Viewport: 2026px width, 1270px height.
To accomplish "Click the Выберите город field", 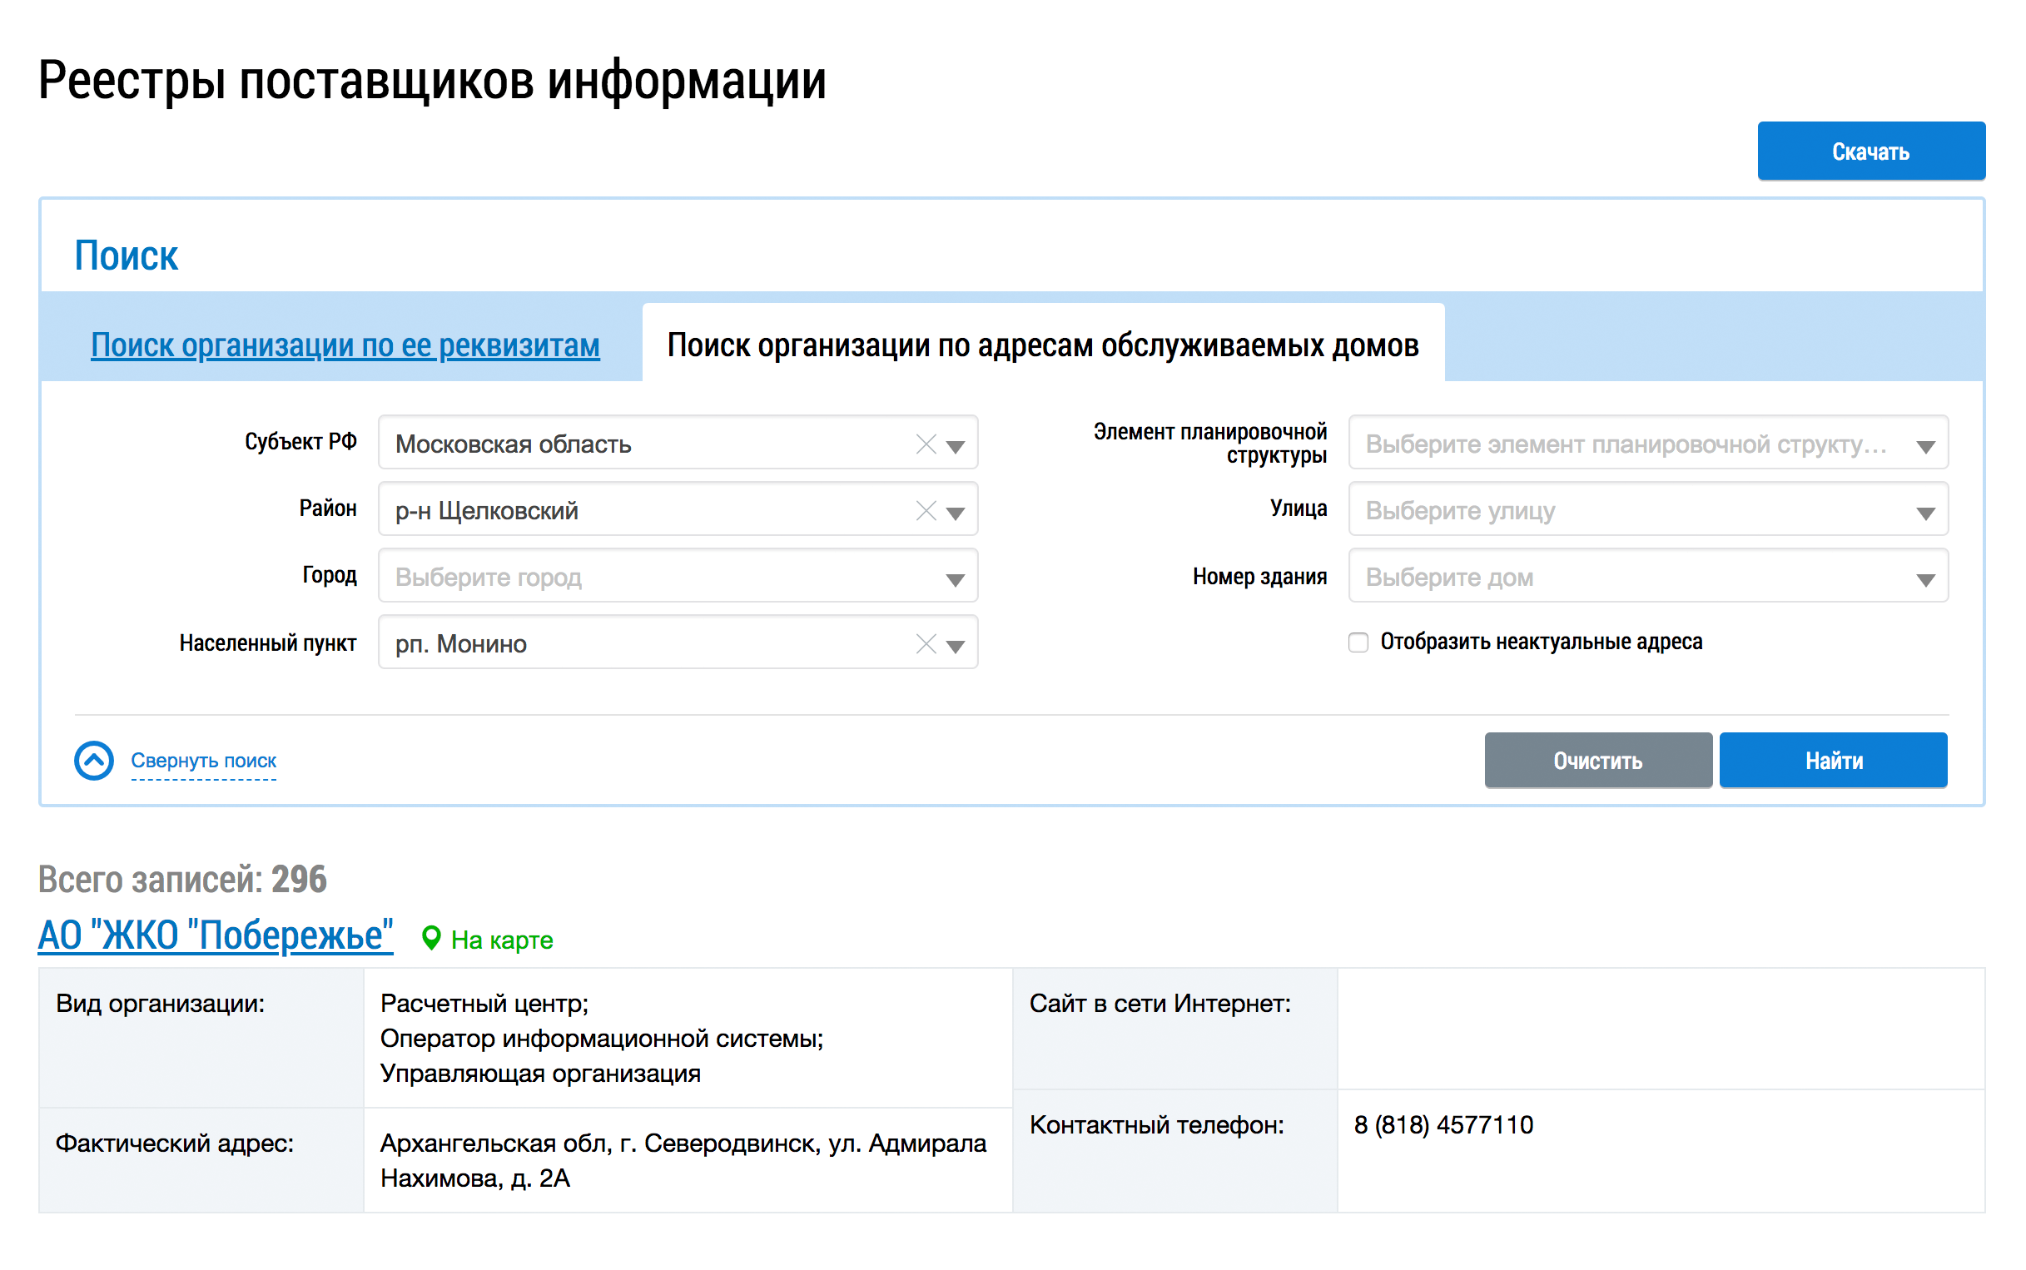I will 678,576.
